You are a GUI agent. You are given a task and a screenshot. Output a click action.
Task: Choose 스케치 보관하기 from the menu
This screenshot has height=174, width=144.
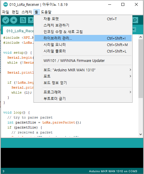(83, 25)
